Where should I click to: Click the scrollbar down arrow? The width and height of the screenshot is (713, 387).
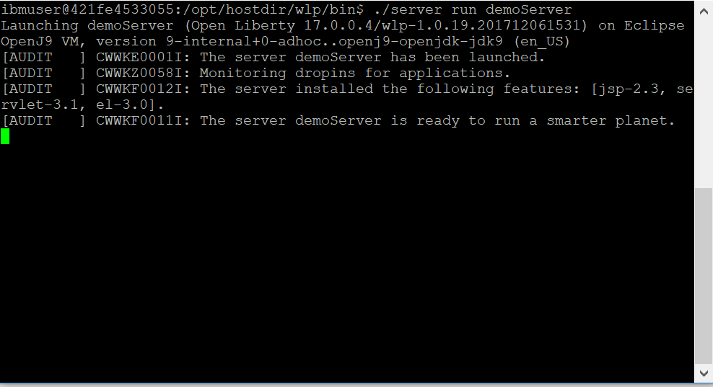coord(704,374)
